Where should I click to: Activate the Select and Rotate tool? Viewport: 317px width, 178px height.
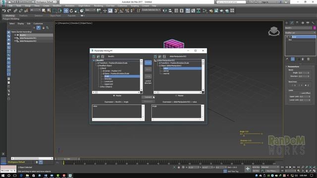click(71, 10)
